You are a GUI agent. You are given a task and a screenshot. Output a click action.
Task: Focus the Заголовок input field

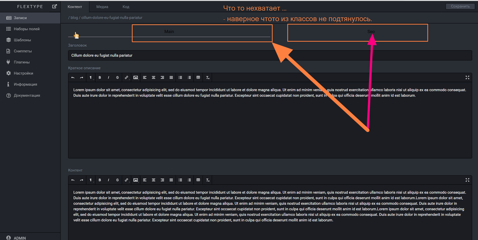[x=270, y=55]
